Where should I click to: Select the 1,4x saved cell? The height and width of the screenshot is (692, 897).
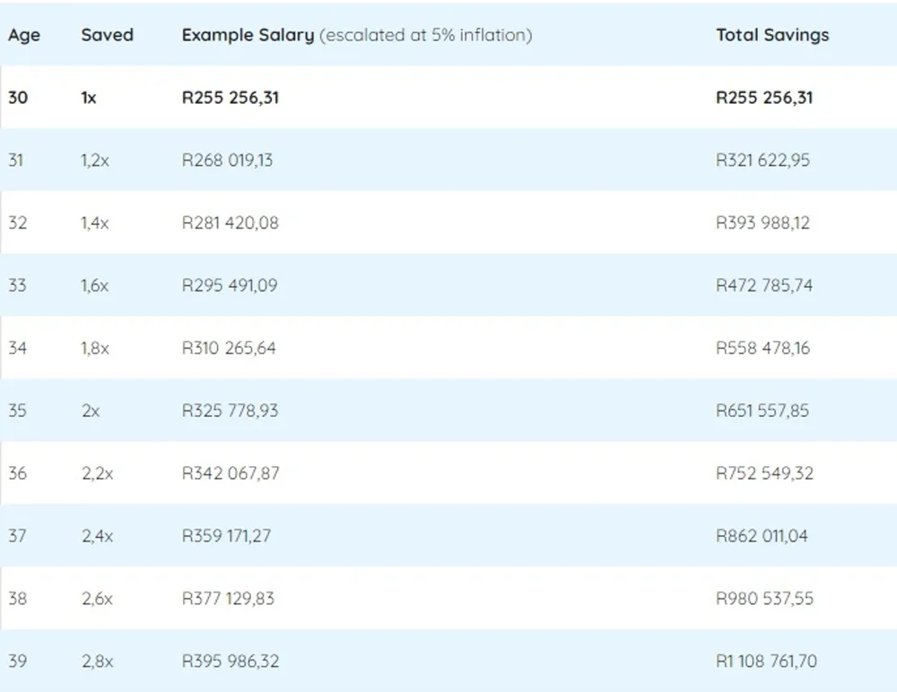[94, 222]
